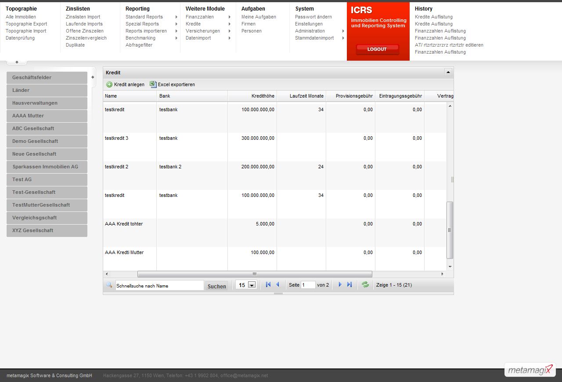
Task: Click the Excel exportieren spreadsheet icon
Action: click(153, 84)
